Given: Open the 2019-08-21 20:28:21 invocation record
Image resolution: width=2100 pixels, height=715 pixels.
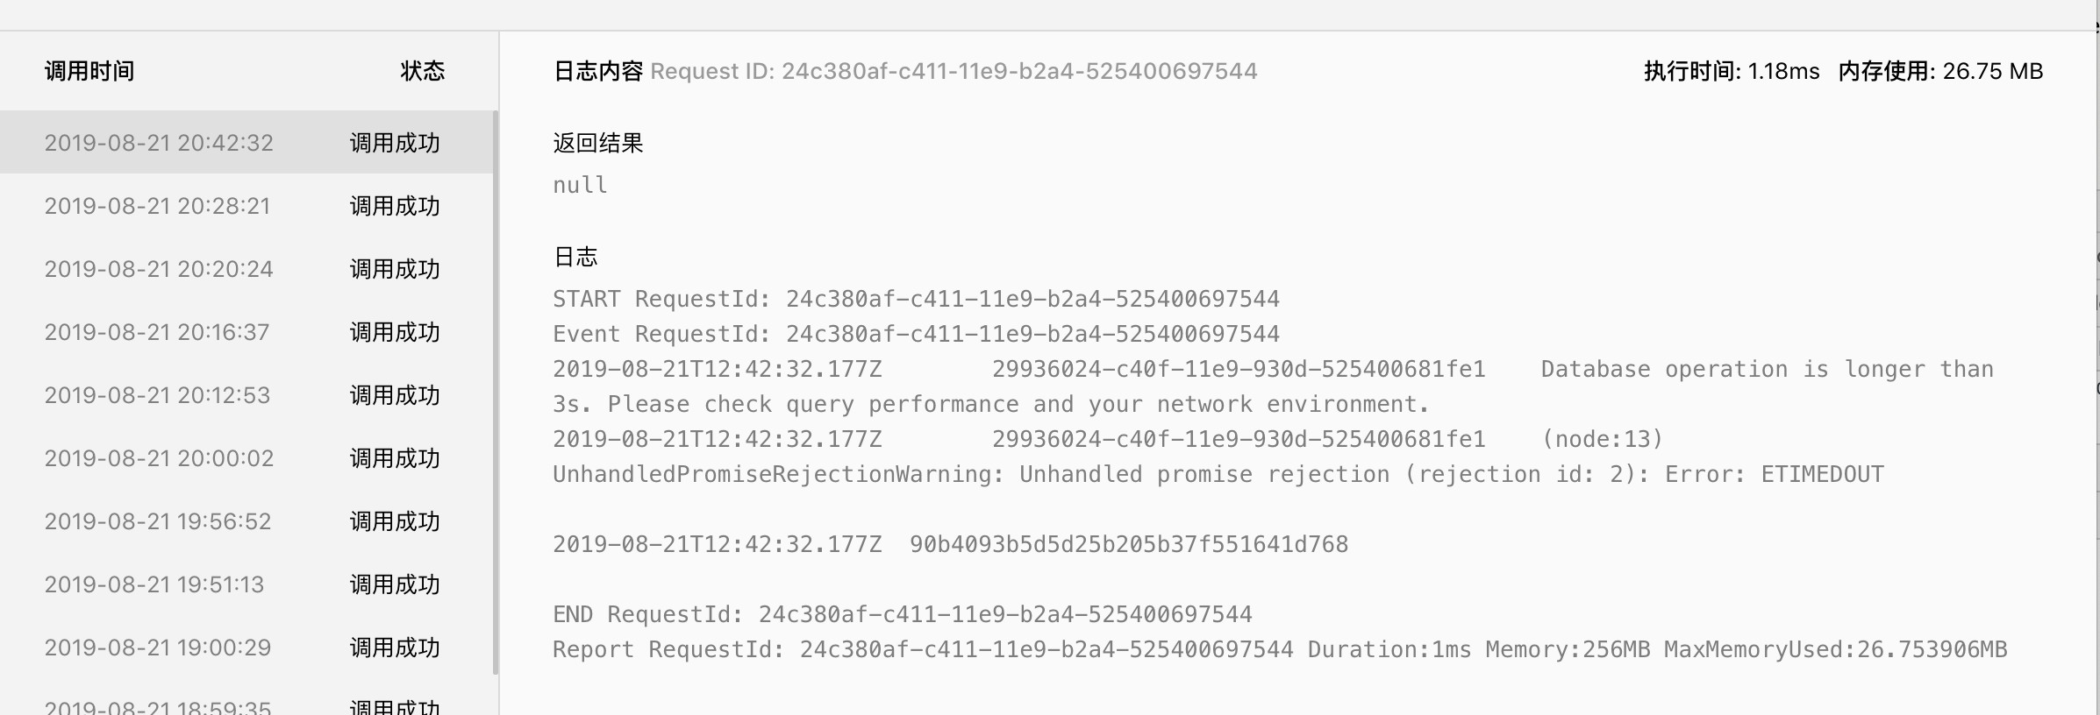Looking at the screenshot, I should (x=157, y=206).
